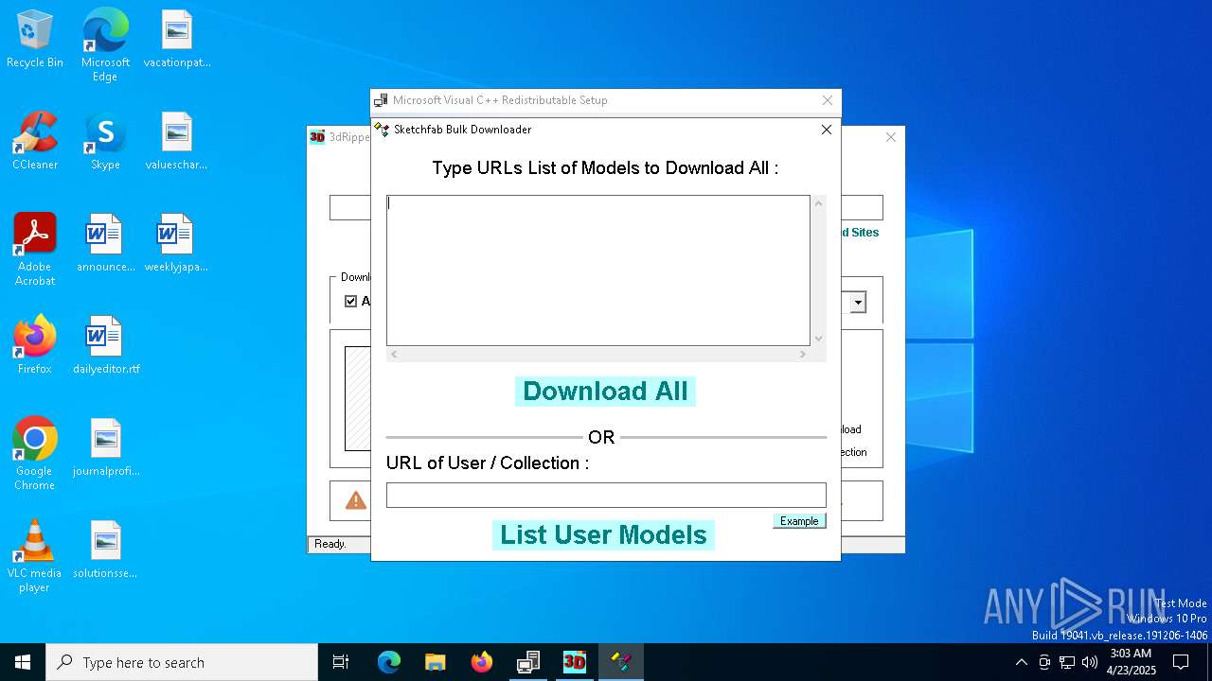Select the weeklyjapa... Word document icon

177,244
